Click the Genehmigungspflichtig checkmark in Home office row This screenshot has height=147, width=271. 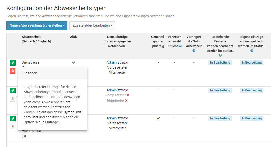(158, 118)
